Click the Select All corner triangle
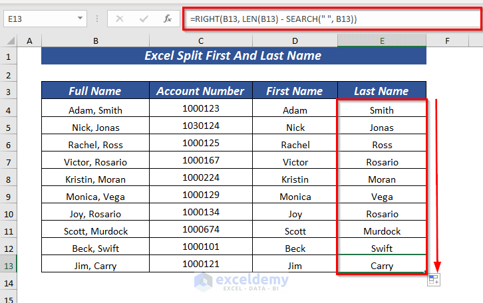483x303 pixels. [x=11, y=41]
